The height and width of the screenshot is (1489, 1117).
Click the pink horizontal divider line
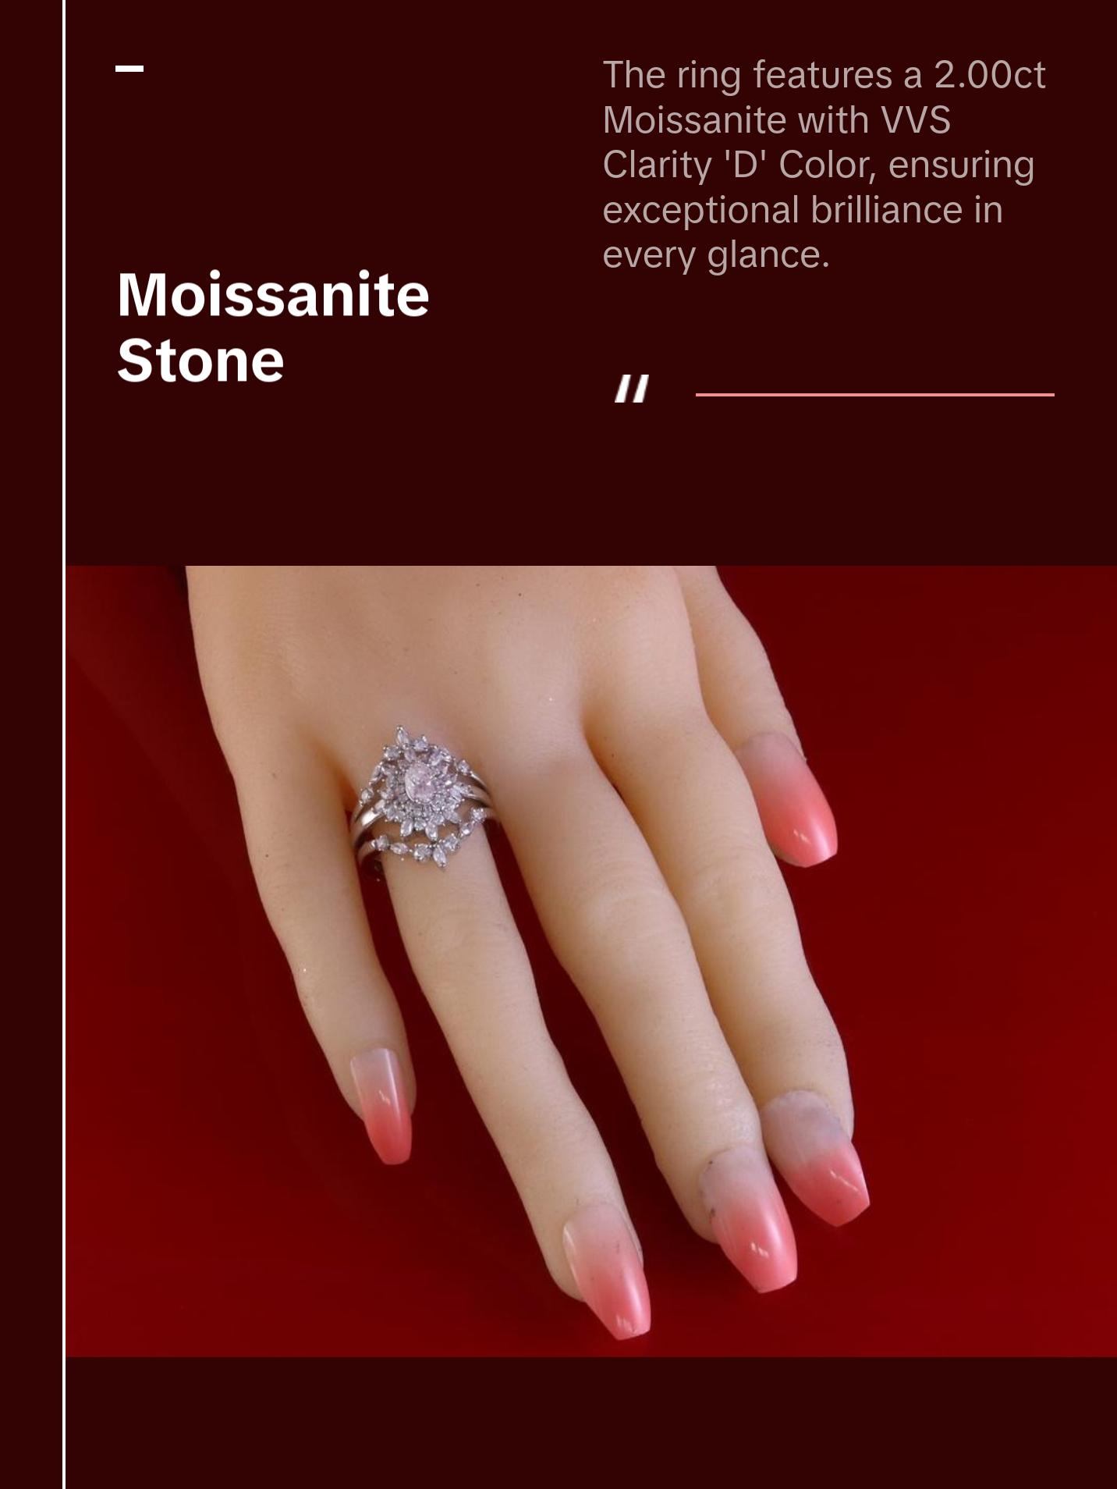tap(874, 394)
